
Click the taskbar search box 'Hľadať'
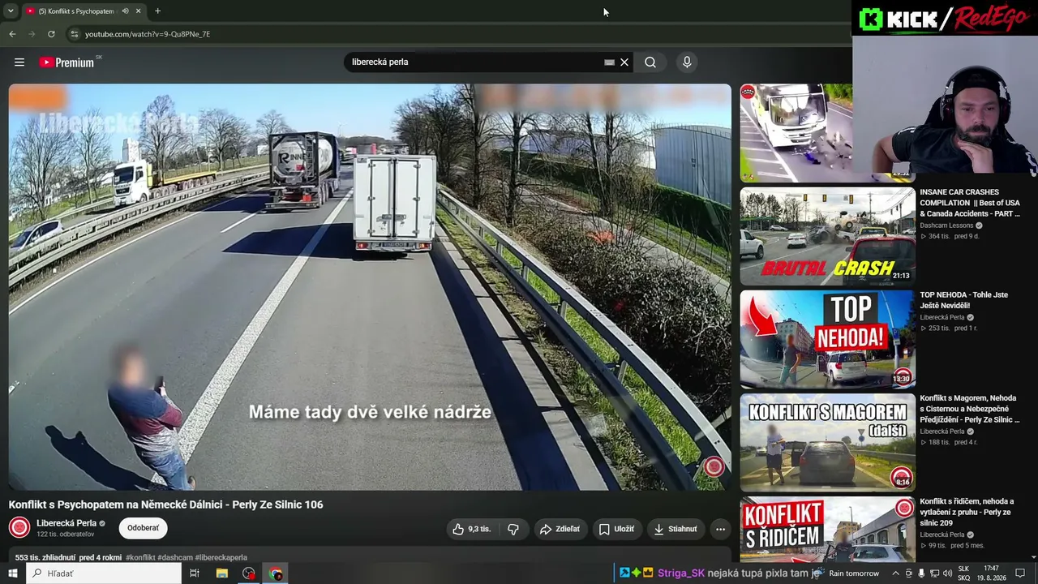pyautogui.click(x=104, y=573)
